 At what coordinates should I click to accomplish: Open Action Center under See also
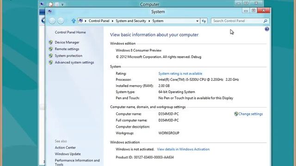[x=65, y=148]
